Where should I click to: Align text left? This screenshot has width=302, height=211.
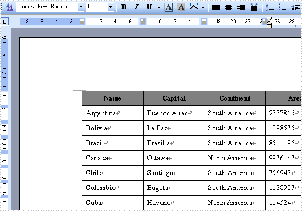pyautogui.click(x=216, y=7)
